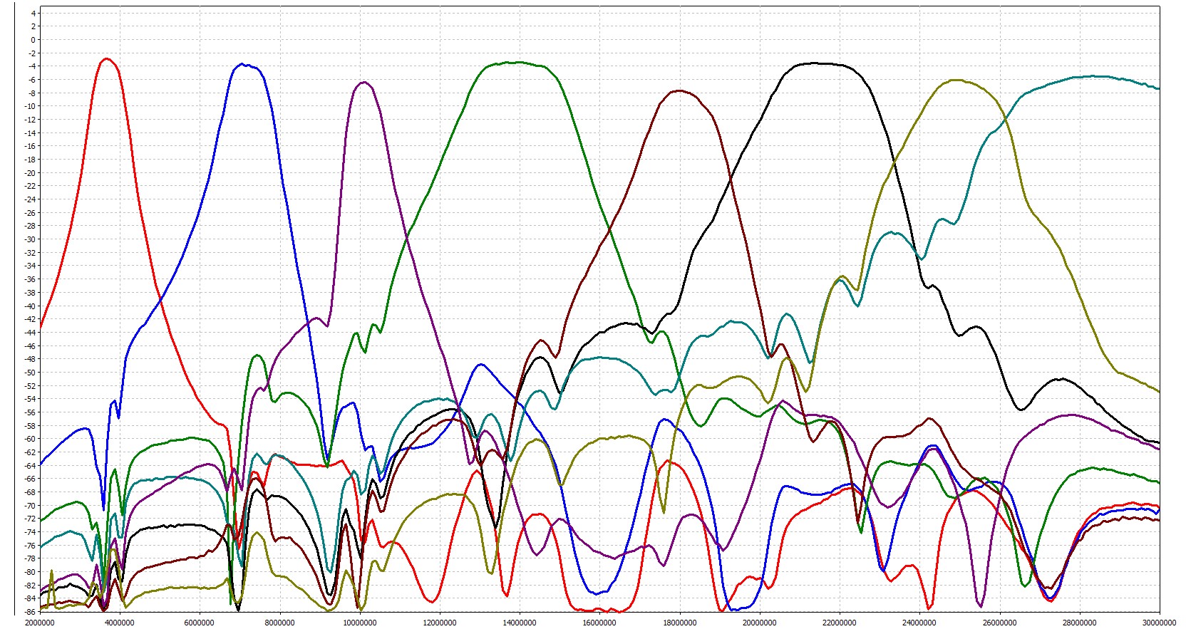This screenshot has height=629, width=1186.
Task: Click the green and dark red crossing point
Action: 609,229
